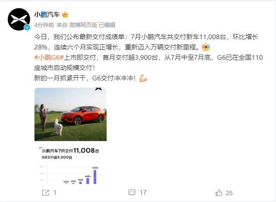
Task: Click the excited face emoji in text
Action: coord(206,47)
